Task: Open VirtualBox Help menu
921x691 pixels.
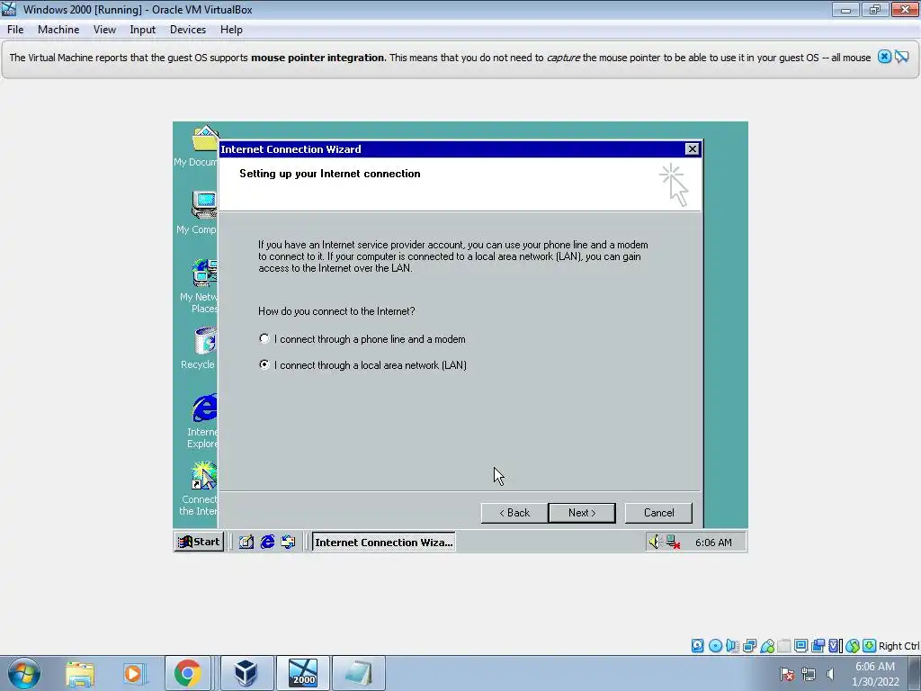Action: (231, 30)
